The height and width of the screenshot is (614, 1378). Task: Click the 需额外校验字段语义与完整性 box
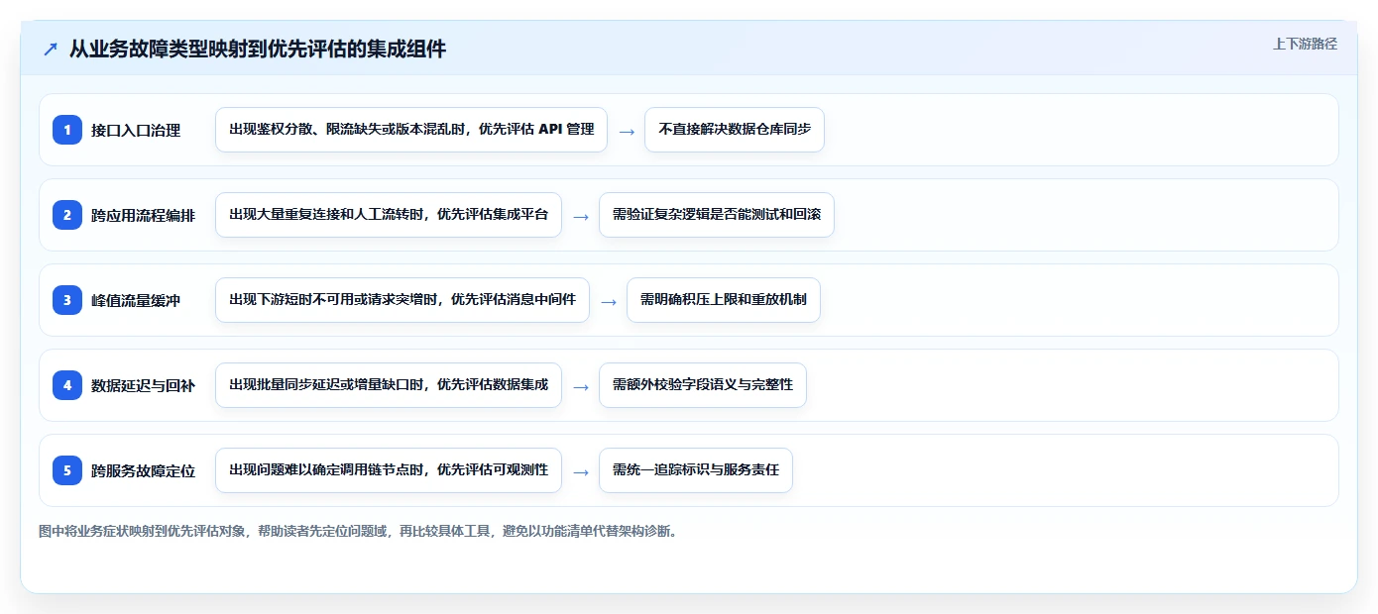(x=703, y=385)
